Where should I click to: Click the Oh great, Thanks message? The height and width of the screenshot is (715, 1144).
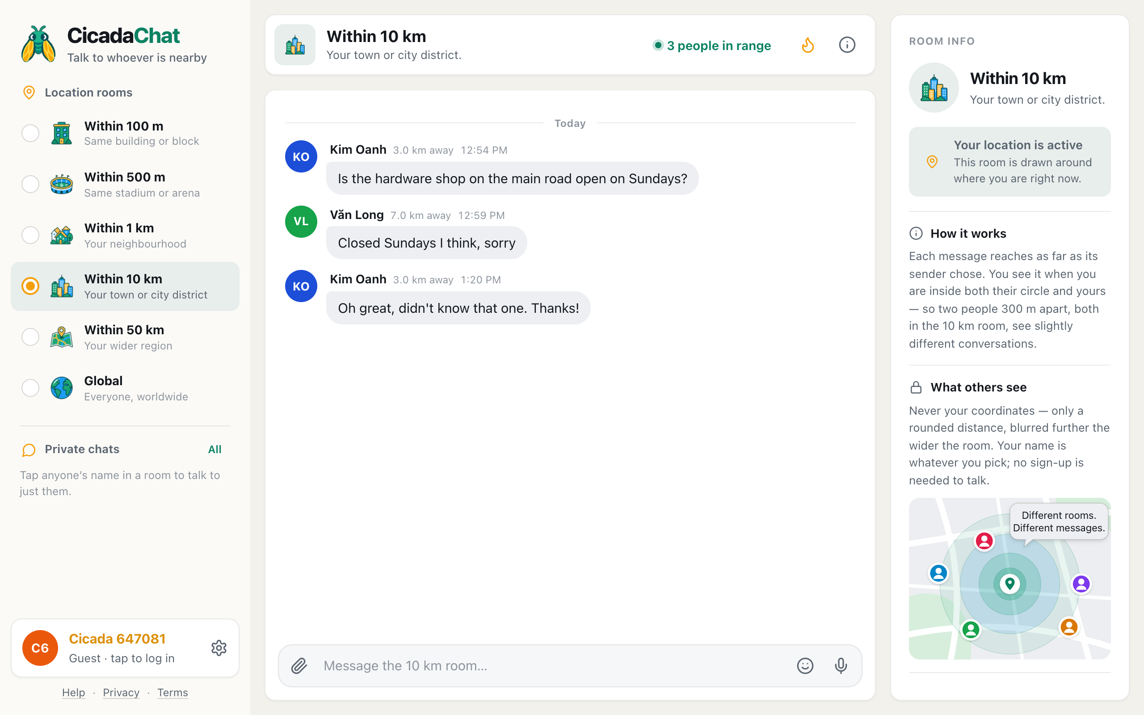(x=458, y=308)
